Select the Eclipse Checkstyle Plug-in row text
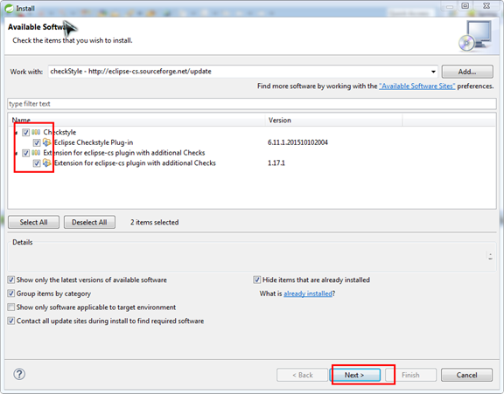 click(94, 142)
